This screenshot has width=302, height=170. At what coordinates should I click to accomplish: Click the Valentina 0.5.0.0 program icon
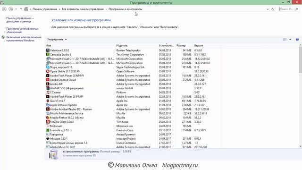tap(48, 51)
